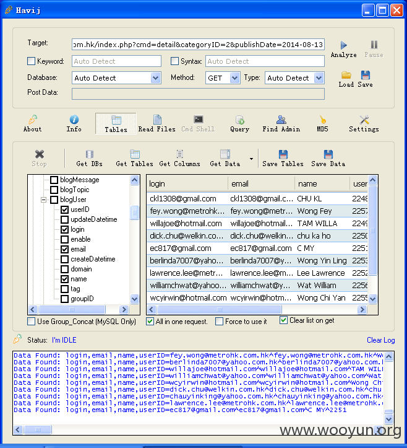Uncheck All in one request

coord(150,322)
